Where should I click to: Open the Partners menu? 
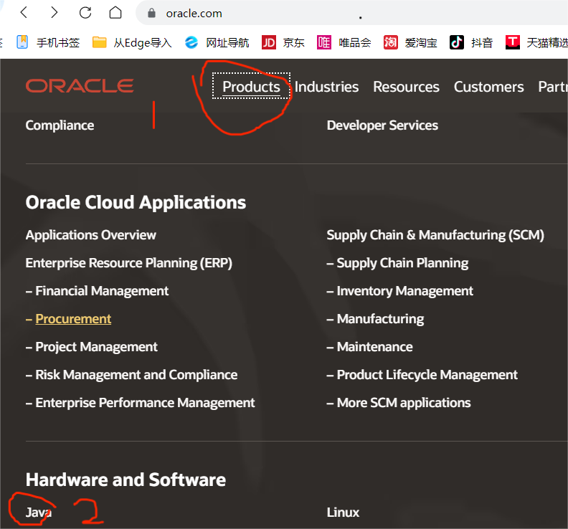pos(553,87)
